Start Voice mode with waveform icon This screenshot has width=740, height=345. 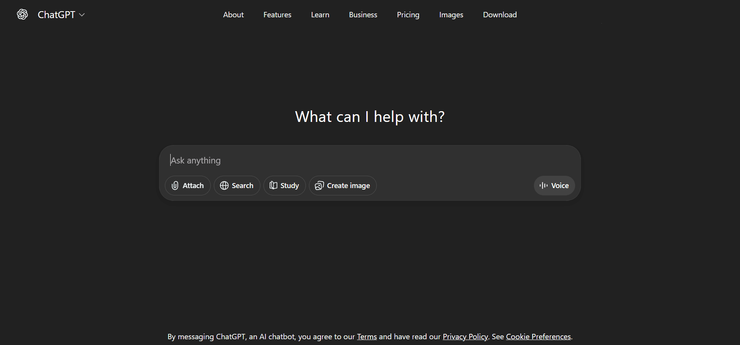point(554,186)
